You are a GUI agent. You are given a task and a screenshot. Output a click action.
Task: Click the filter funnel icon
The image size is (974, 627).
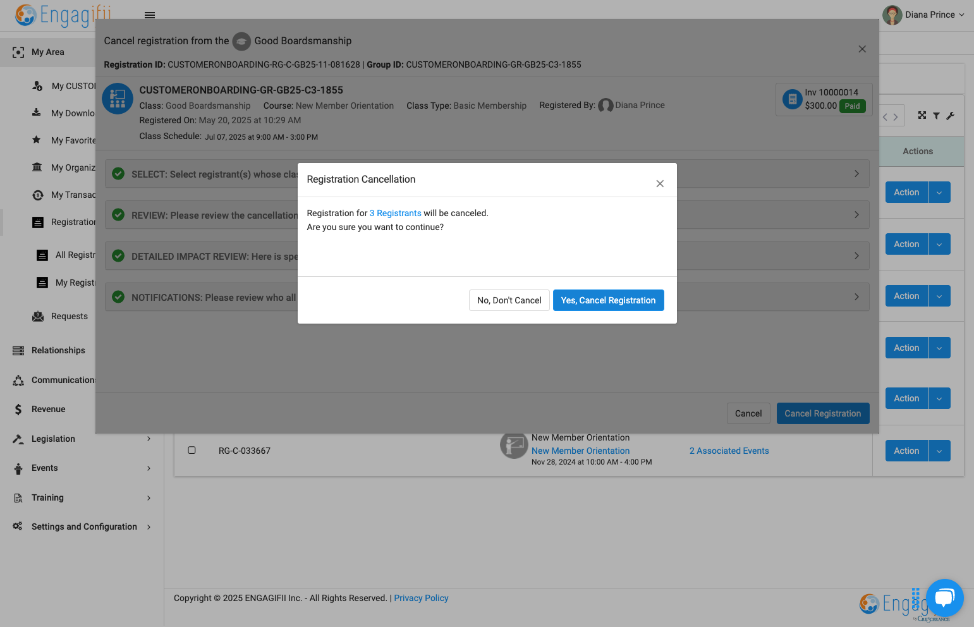coord(936,116)
